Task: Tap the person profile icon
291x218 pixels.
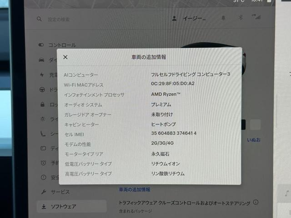Action: pos(174,18)
